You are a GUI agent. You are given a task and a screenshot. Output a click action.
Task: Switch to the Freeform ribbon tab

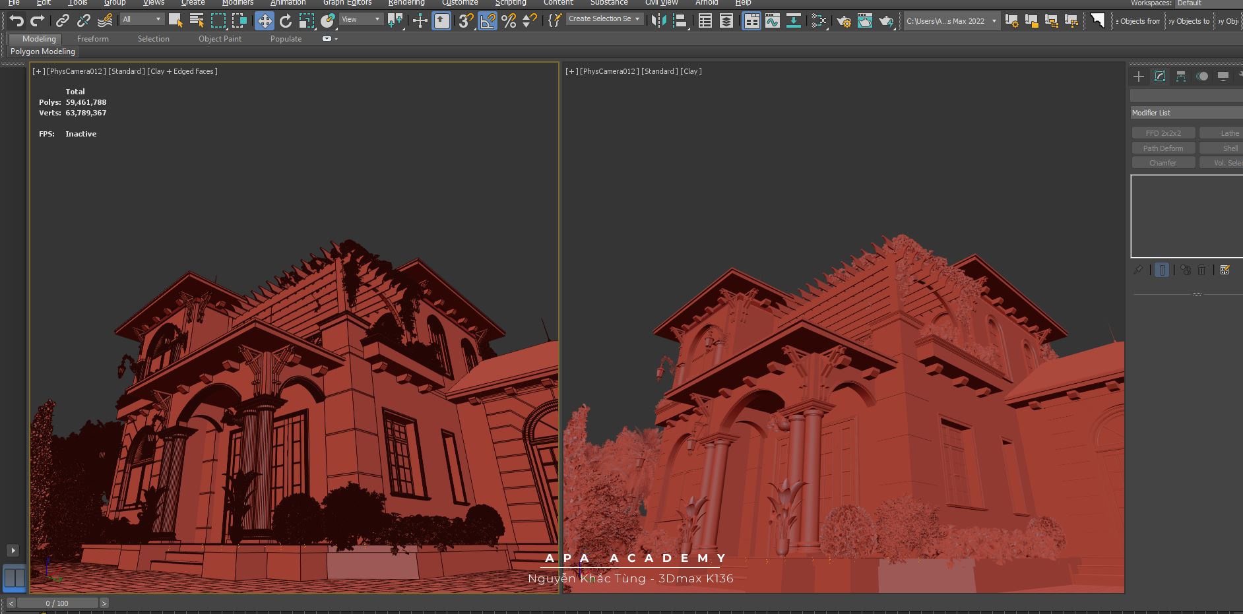pos(92,39)
